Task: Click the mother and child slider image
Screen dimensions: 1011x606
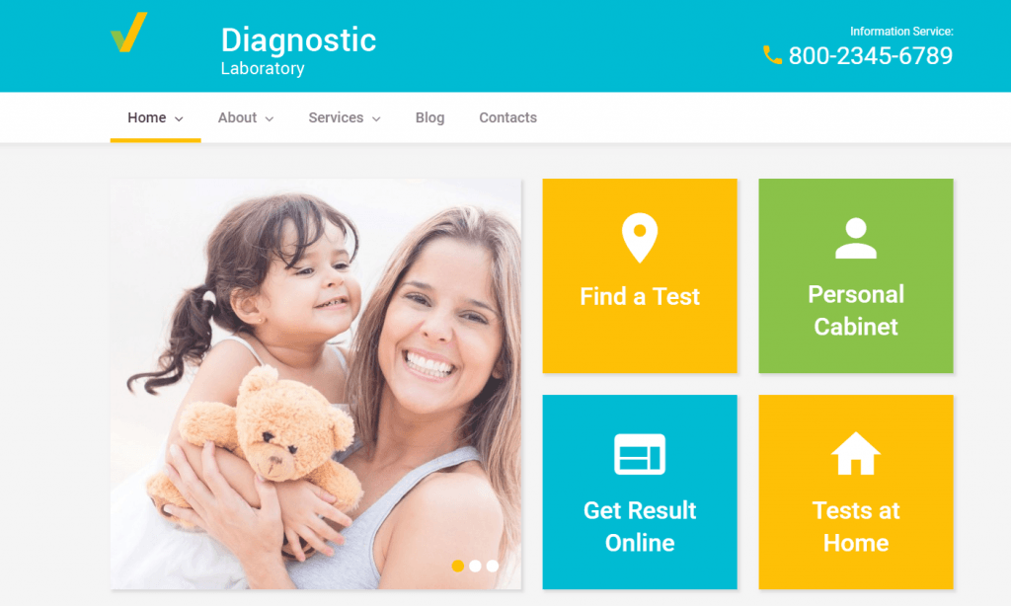Action: click(x=316, y=384)
